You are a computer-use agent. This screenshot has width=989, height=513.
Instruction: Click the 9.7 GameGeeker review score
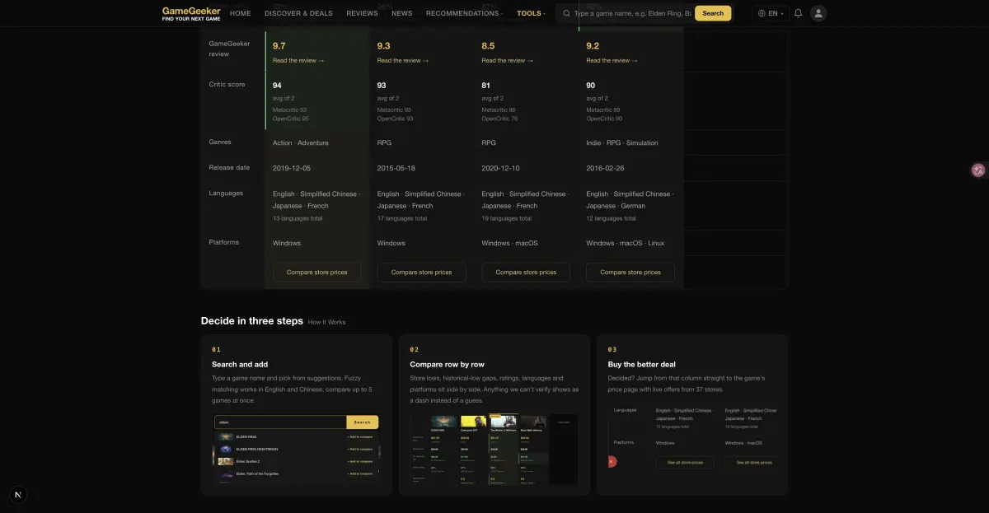[279, 46]
